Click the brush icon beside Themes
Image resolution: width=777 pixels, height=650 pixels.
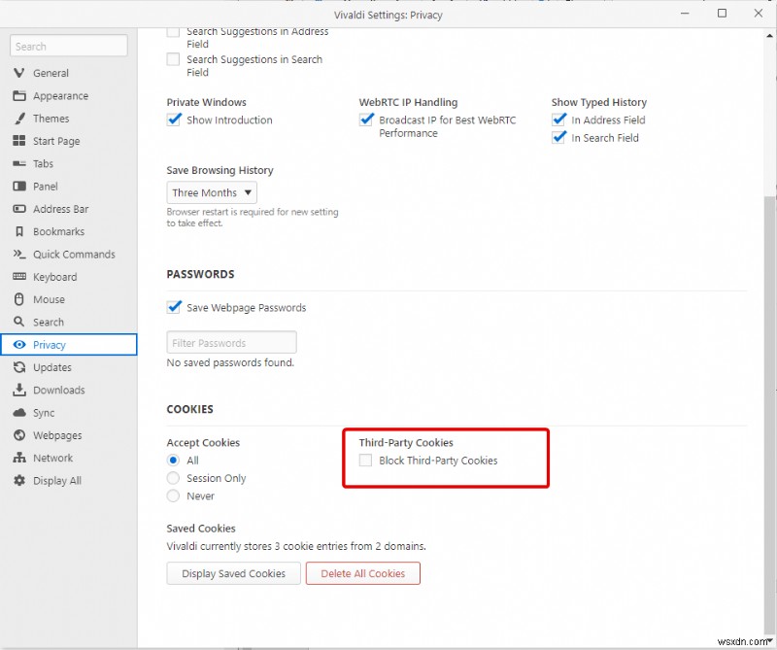click(x=19, y=119)
